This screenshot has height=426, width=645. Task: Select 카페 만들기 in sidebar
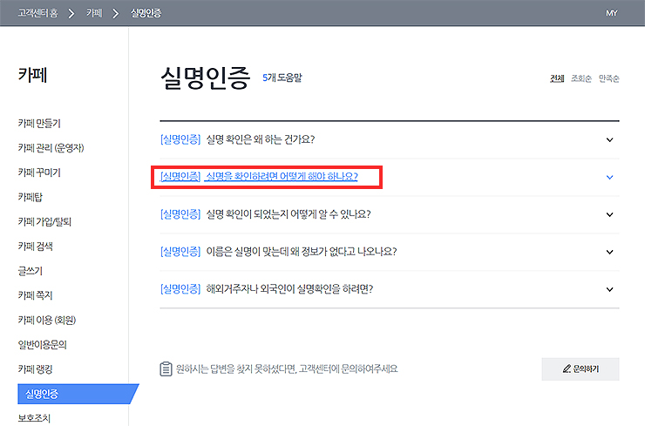[x=39, y=124]
